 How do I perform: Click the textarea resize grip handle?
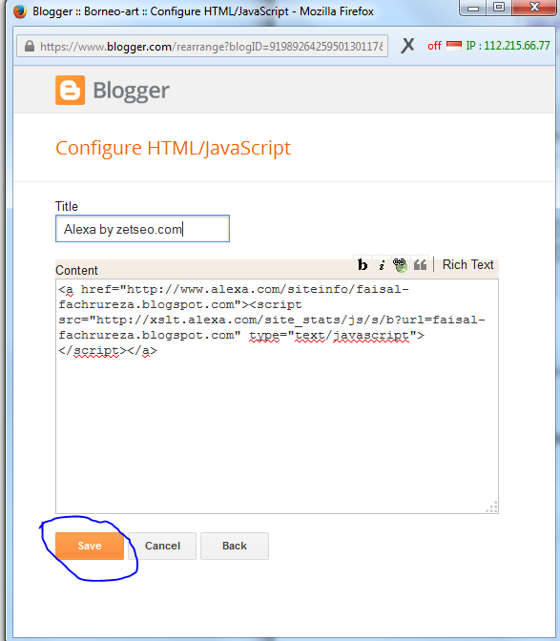pos(491,507)
